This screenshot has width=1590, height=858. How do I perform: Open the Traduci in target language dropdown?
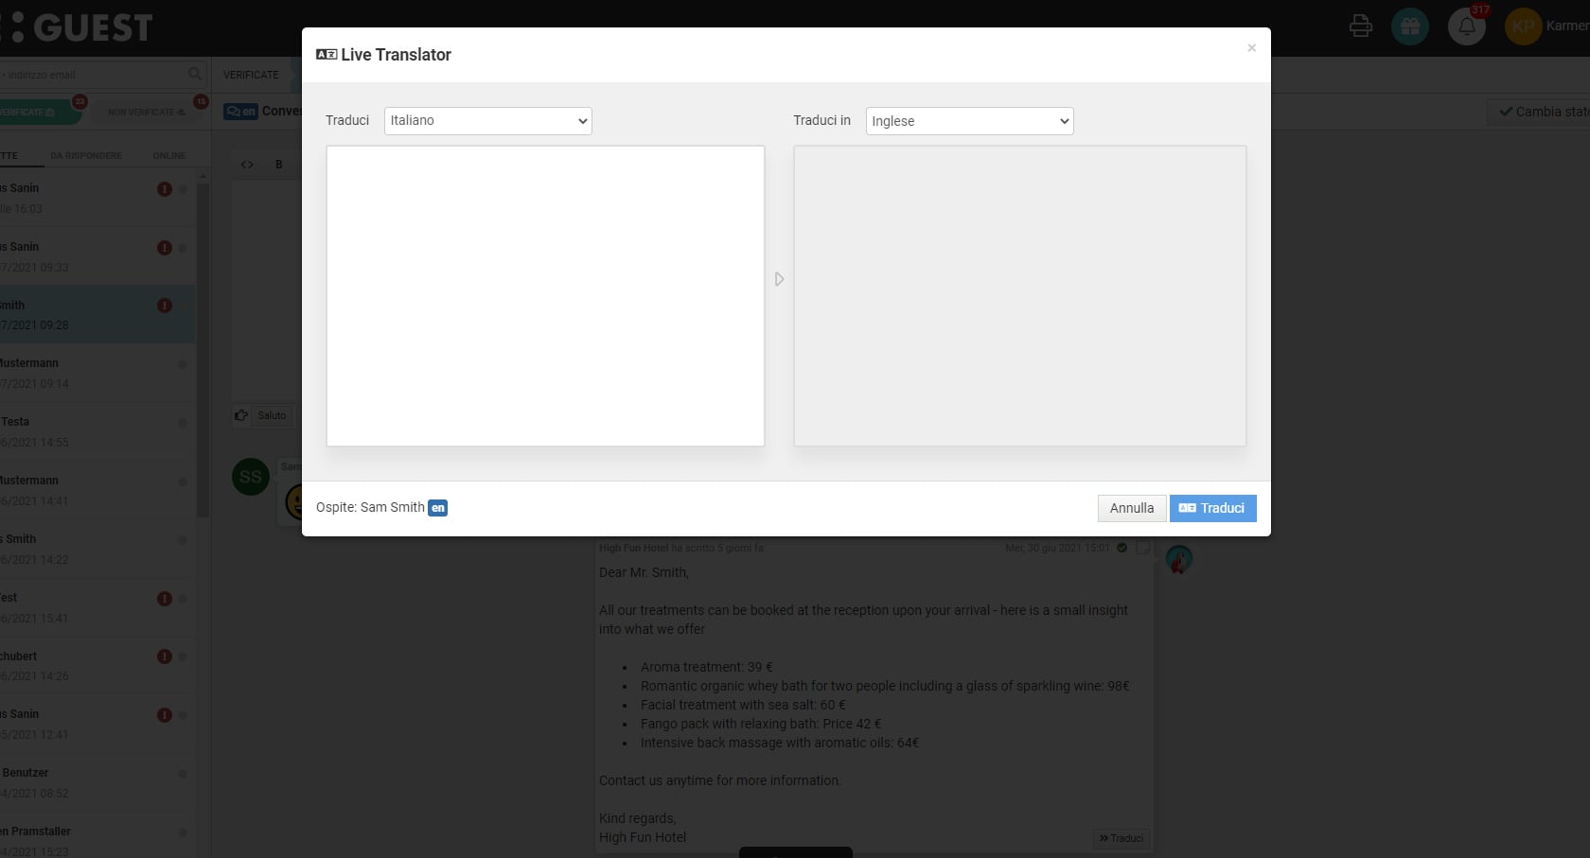click(969, 121)
